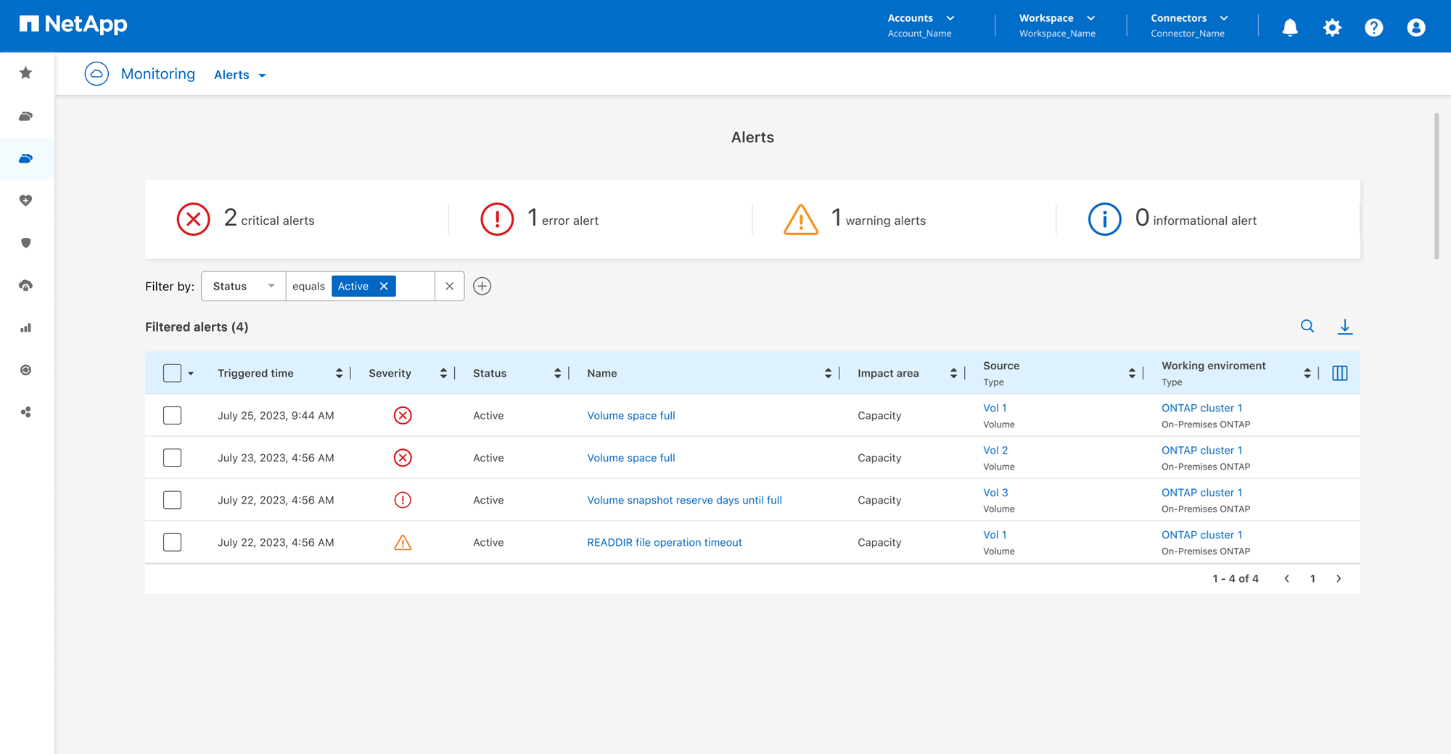This screenshot has height=754, width=1451.
Task: Click the search icon above the alerts table
Action: (1307, 327)
